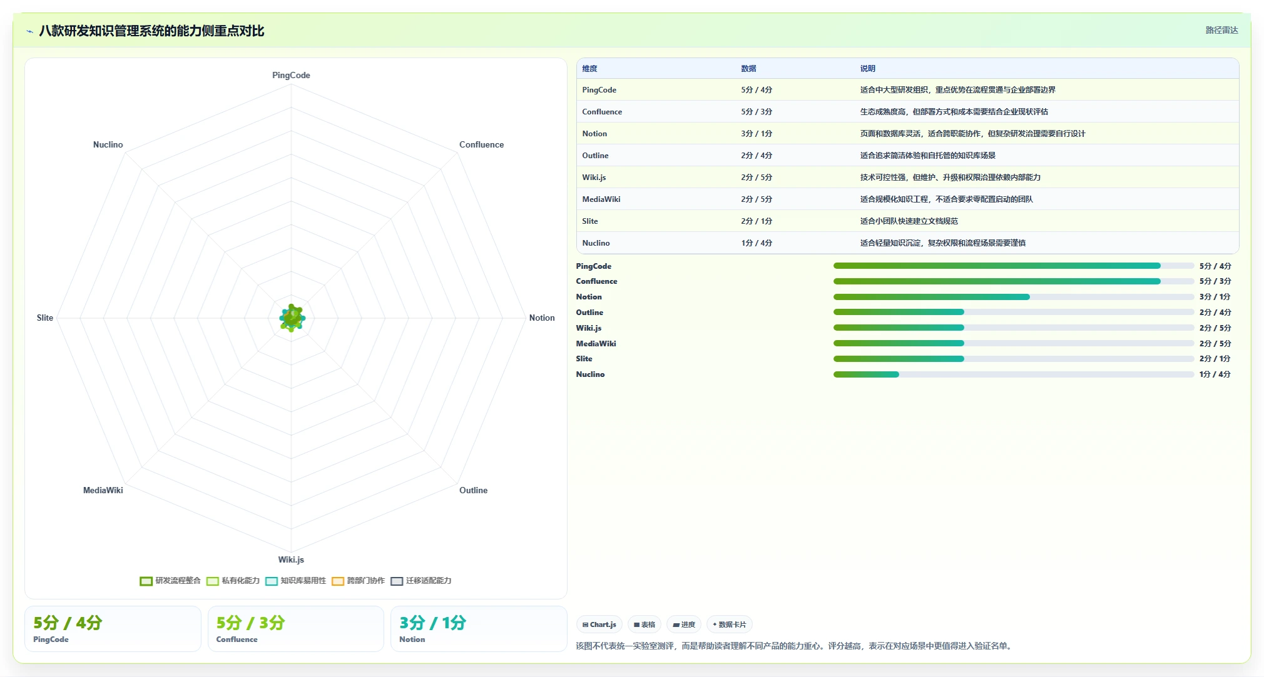Viewport: 1264px width, 677px height.
Task: Click the 3分 / 1分 table cell for Notion
Action: click(x=757, y=134)
